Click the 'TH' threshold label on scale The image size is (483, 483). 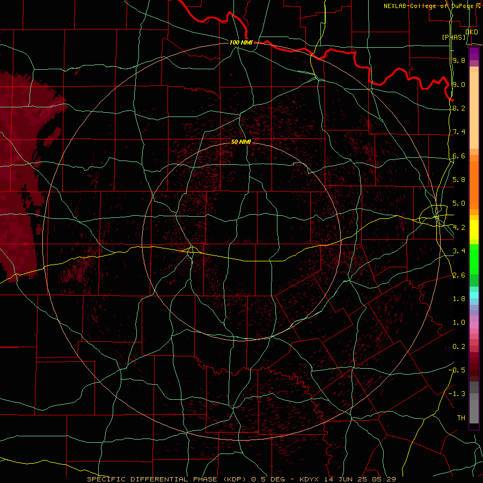pos(461,418)
